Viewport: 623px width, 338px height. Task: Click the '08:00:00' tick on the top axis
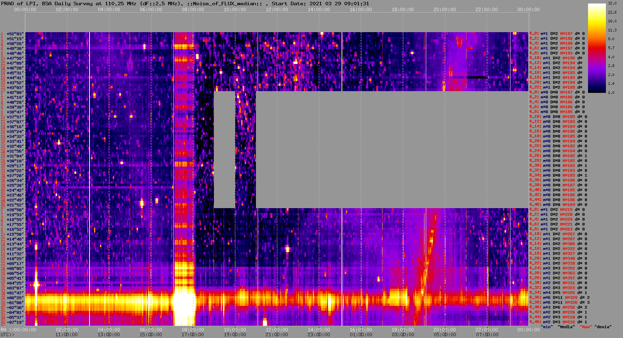(193, 9)
